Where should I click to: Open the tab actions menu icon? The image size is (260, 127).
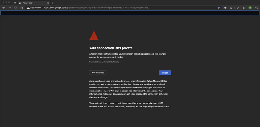[15, 3]
